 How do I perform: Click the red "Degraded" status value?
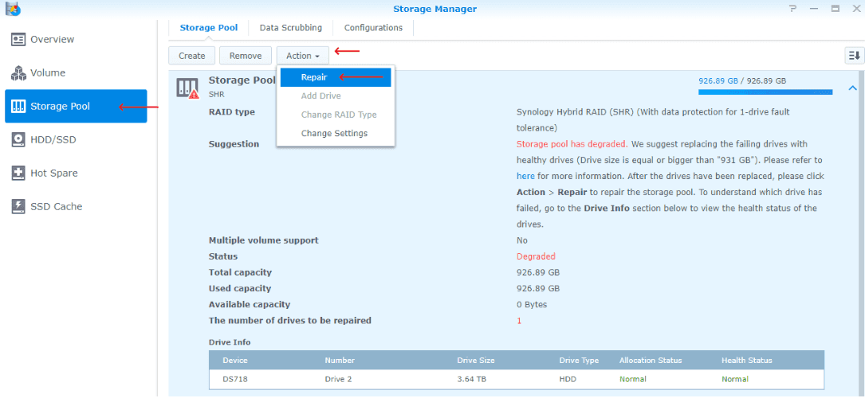536,256
